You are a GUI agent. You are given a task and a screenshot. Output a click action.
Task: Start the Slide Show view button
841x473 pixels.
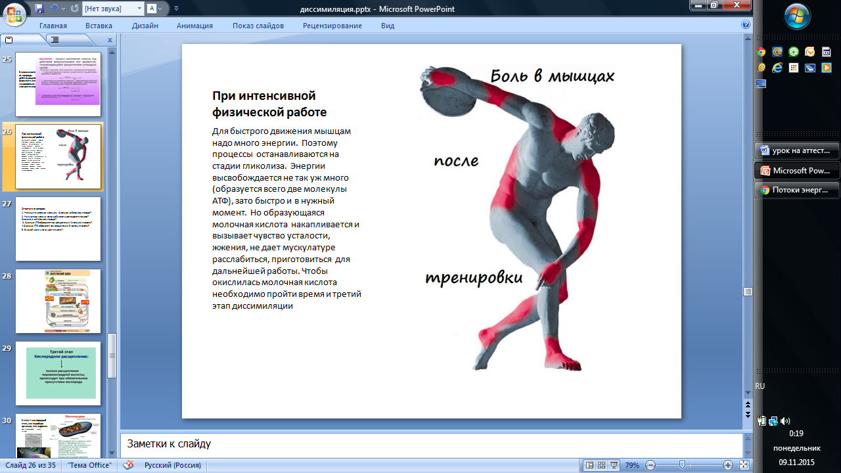[x=614, y=465]
